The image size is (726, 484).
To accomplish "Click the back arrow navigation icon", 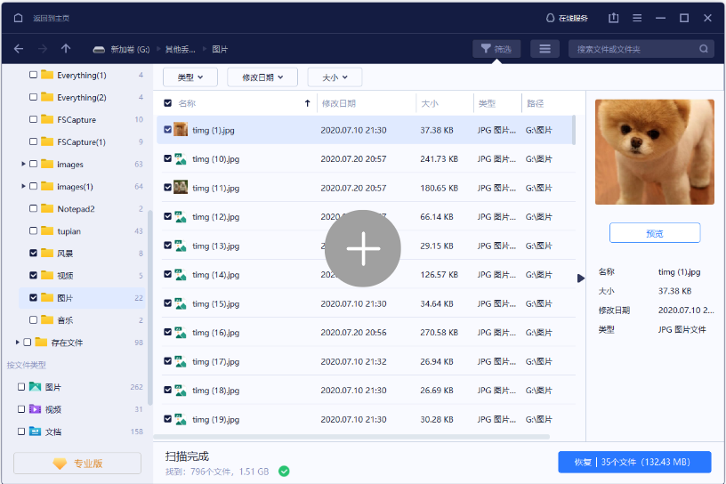I will coord(19,49).
